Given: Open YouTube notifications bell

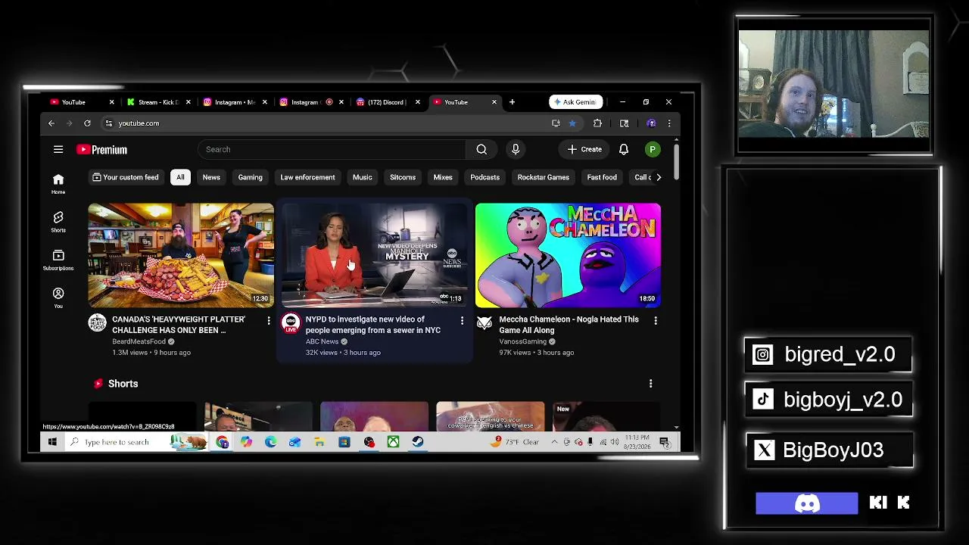Looking at the screenshot, I should (624, 149).
